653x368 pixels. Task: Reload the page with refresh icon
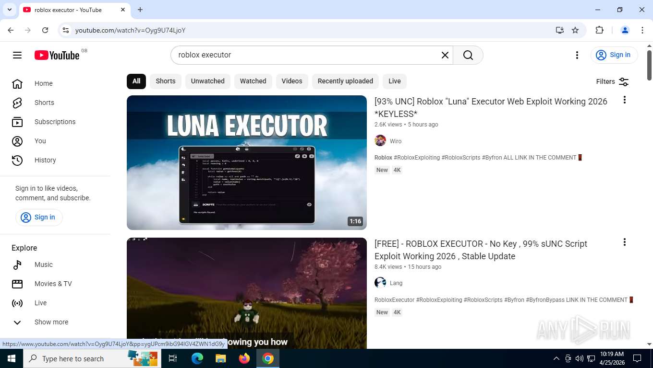[45, 30]
